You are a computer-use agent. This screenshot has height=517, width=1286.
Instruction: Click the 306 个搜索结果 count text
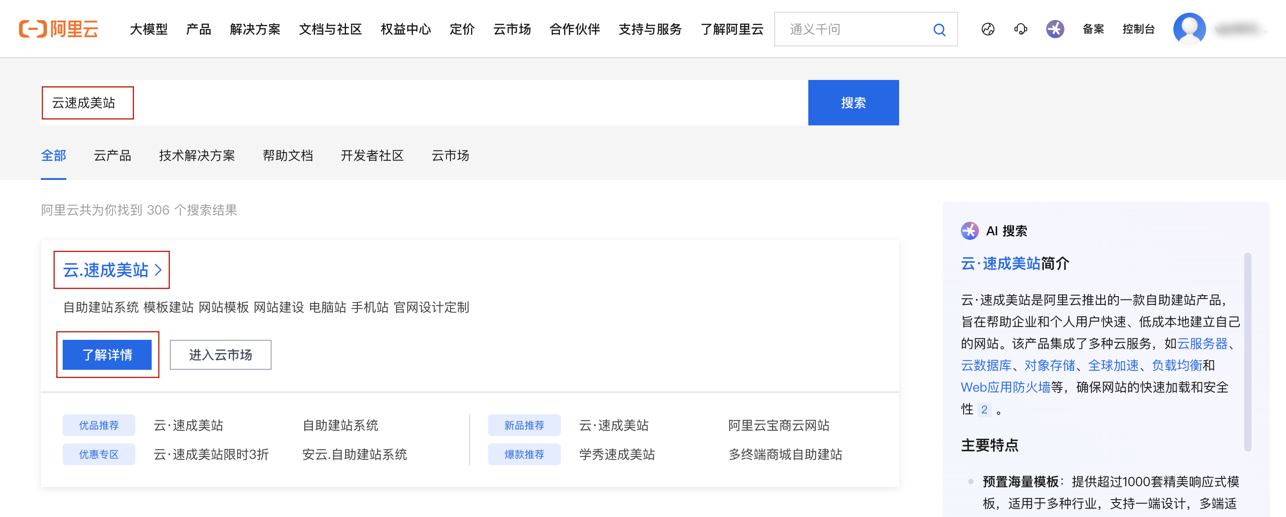(x=192, y=210)
